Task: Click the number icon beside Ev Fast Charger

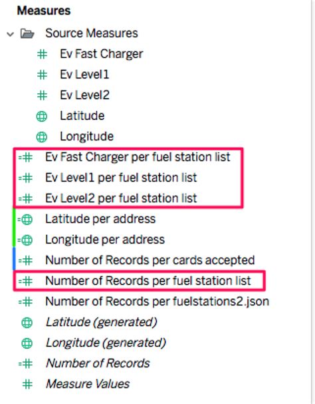Action: pos(42,55)
